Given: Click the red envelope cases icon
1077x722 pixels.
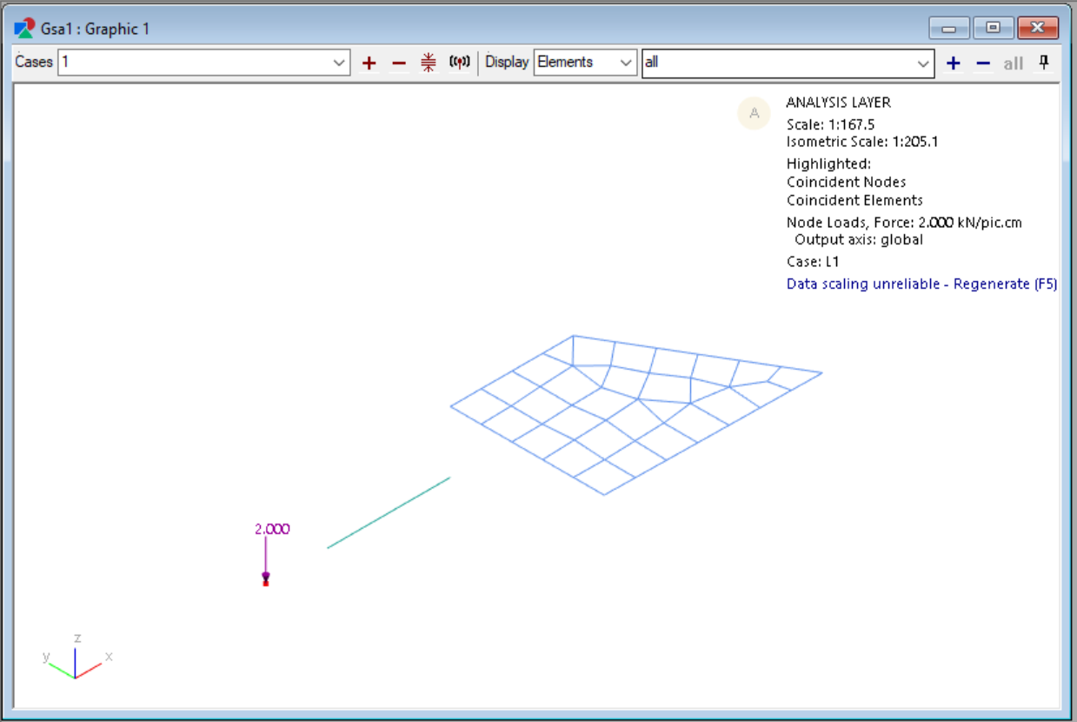Looking at the screenshot, I should tap(428, 63).
